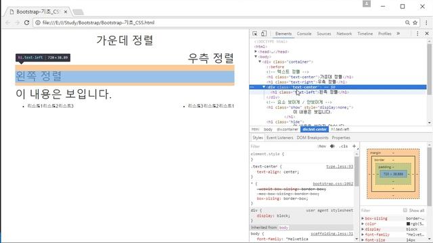Select h1 text-center line in DOM tree
Screen dimensions: 433x243
310,77
